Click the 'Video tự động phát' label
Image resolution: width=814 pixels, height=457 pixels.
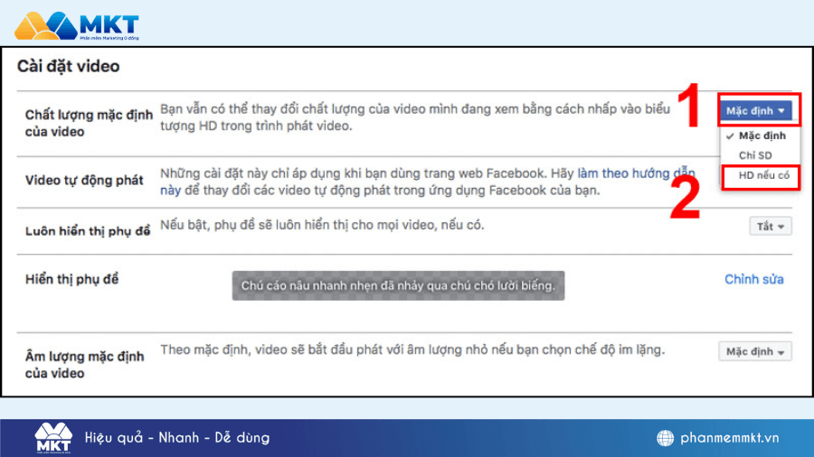tap(84, 181)
